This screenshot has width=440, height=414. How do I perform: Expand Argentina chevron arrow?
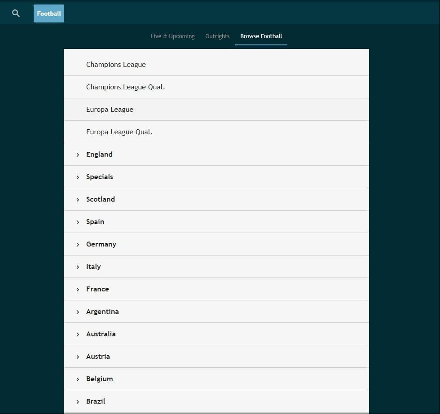[x=78, y=312]
